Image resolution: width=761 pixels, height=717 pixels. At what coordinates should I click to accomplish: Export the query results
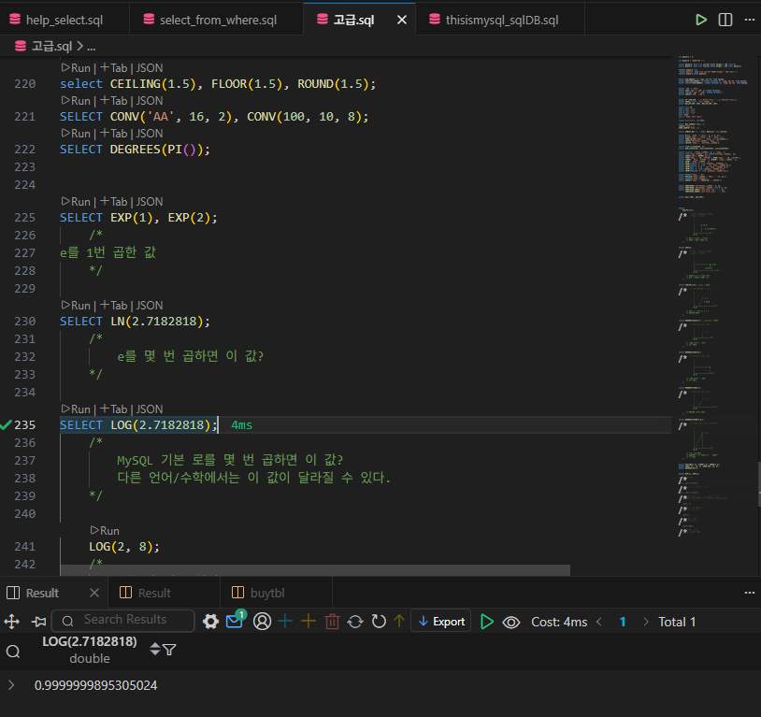click(x=441, y=621)
